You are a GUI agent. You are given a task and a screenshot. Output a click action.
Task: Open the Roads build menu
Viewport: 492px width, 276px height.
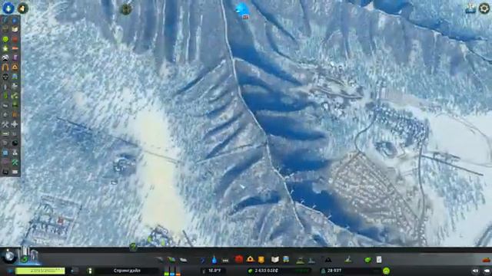coord(159,259)
